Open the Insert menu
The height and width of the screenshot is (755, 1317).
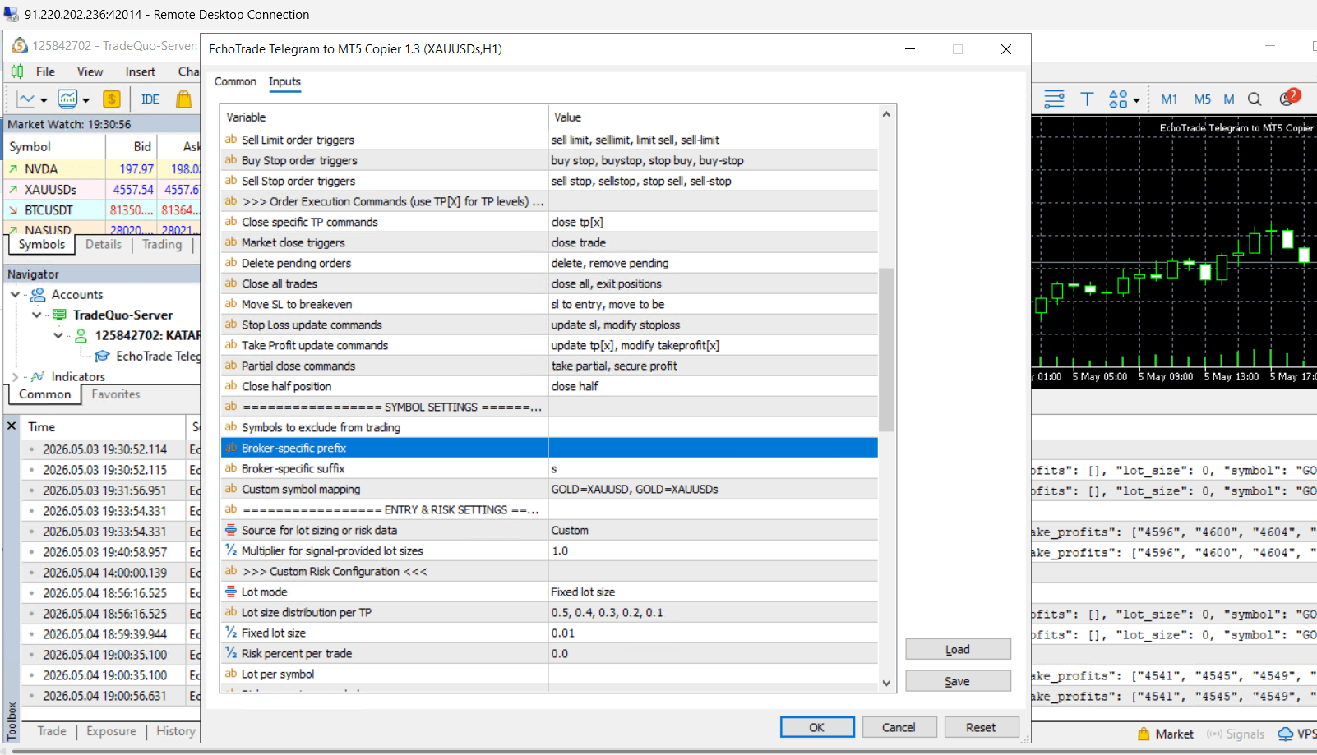pos(141,71)
